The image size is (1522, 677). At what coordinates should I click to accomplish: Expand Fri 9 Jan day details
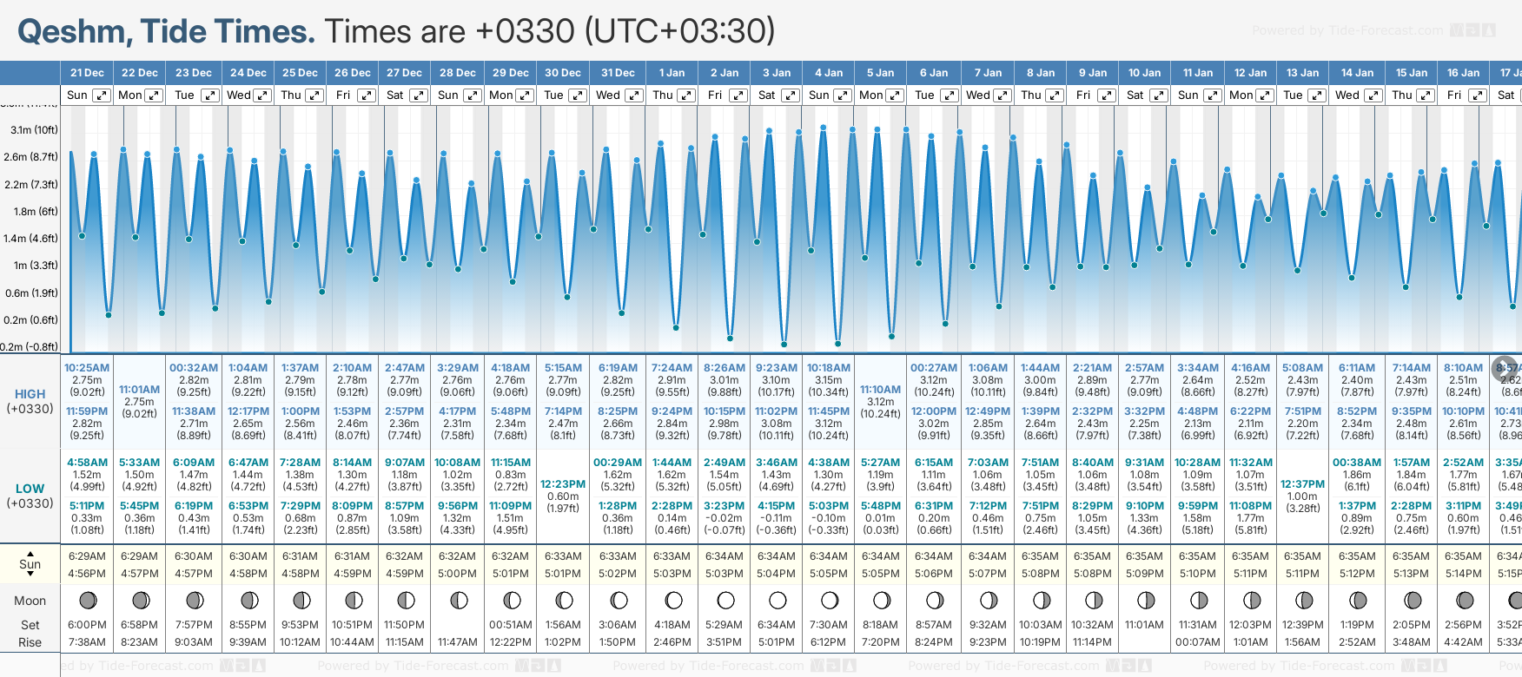(1107, 95)
